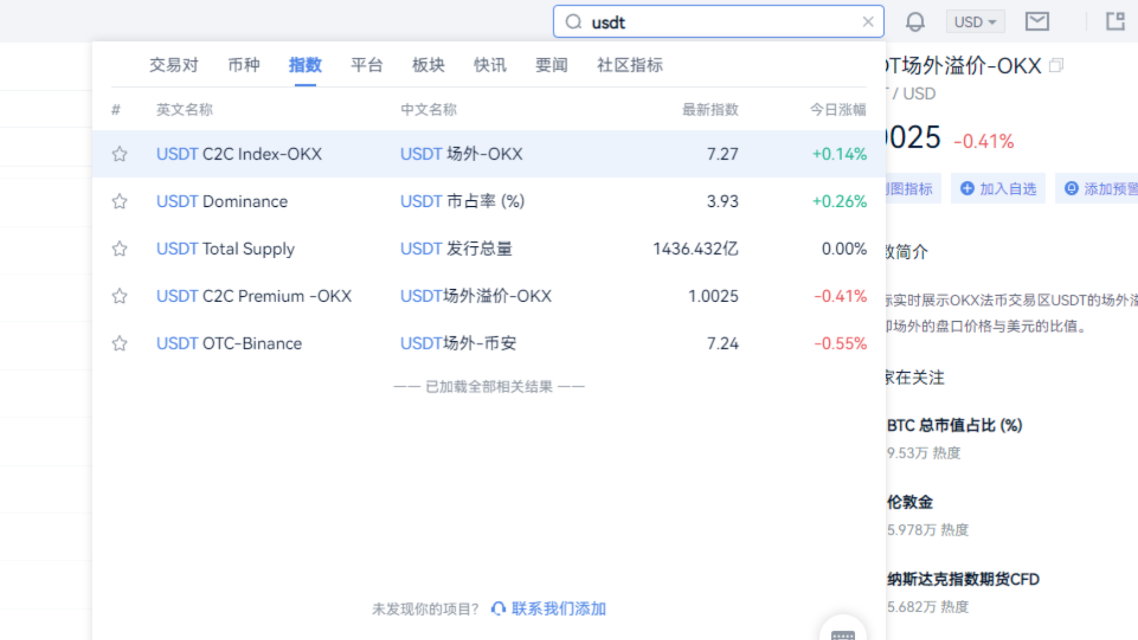Click the copy icon beside 场外溢价-OKX title
Screen dimensions: 1138x640
coord(1056,65)
